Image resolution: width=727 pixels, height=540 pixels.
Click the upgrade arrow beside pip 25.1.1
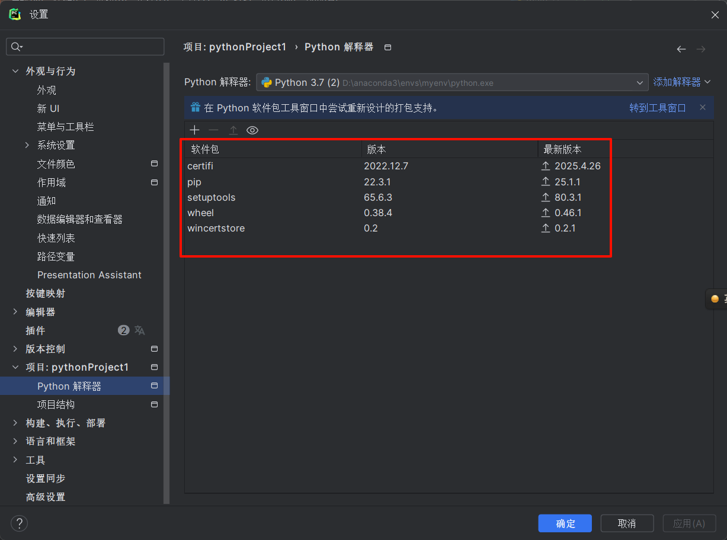click(x=546, y=182)
